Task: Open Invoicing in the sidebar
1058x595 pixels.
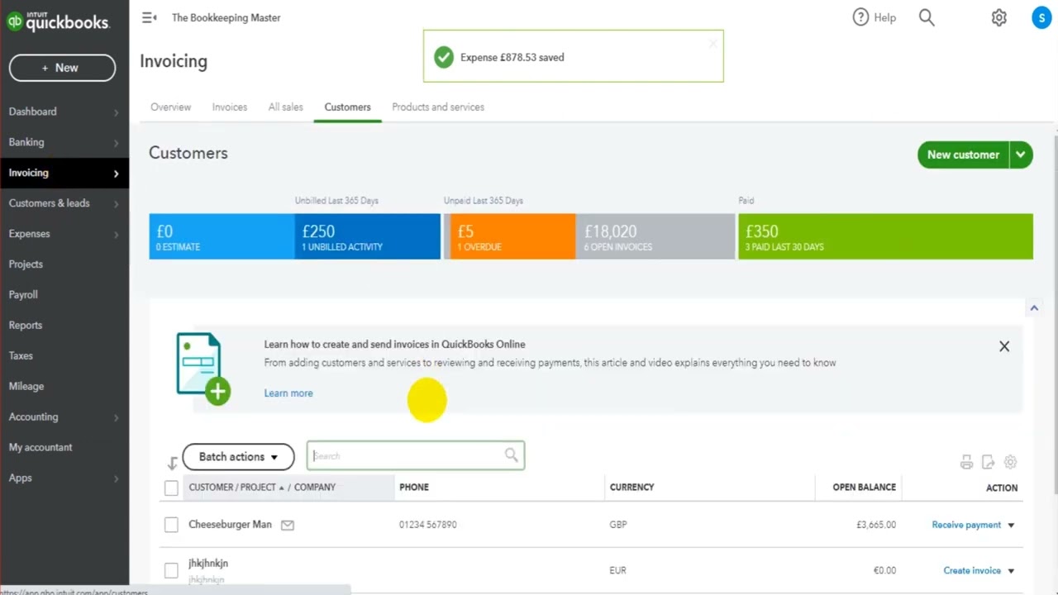Action: click(64, 173)
